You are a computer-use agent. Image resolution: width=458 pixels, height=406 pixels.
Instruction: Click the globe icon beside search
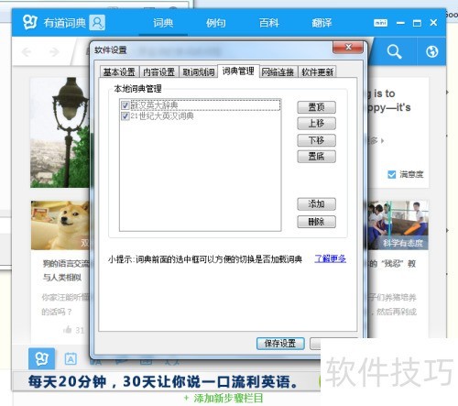click(432, 51)
